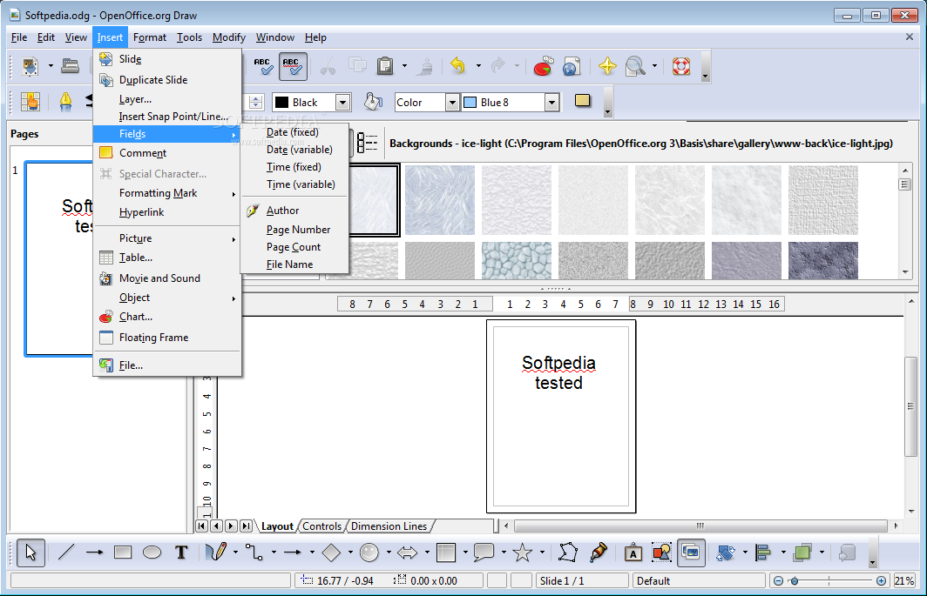The image size is (927, 596).
Task: Go to last layer tab button
Action: point(246,526)
